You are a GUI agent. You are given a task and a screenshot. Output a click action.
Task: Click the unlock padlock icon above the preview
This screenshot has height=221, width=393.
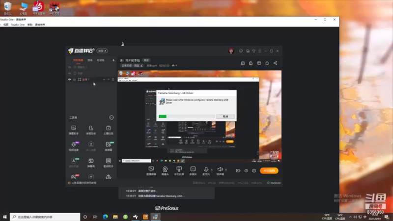(x=251, y=63)
